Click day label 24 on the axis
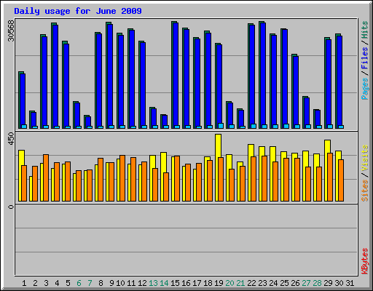The width and height of the screenshot is (373, 291). click(x=273, y=283)
